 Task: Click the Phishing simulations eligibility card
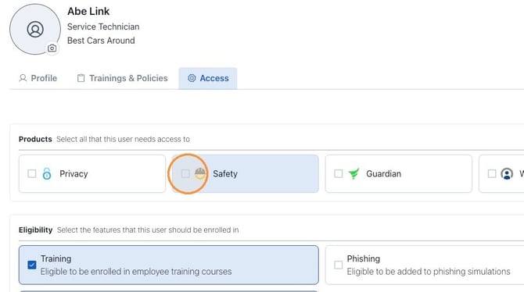point(425,265)
